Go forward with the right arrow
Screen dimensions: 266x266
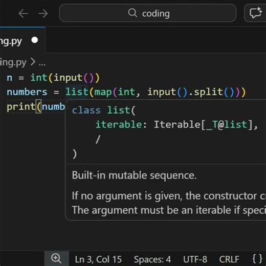tap(43, 13)
